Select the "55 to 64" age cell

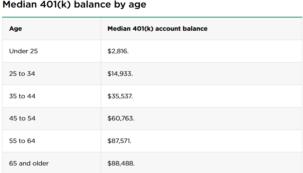coord(22,141)
